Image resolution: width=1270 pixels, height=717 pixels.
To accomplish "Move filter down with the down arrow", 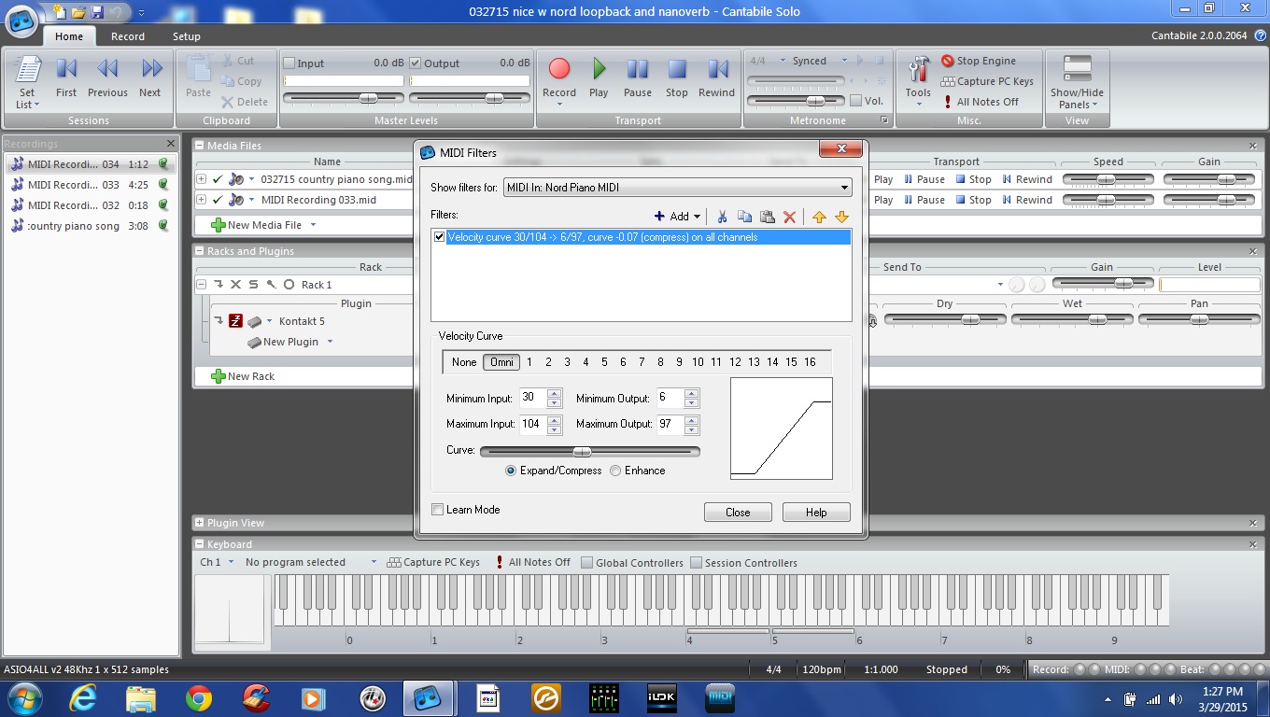I will click(x=841, y=217).
